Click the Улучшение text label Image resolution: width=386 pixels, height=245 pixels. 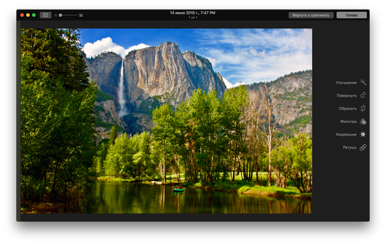[346, 82]
